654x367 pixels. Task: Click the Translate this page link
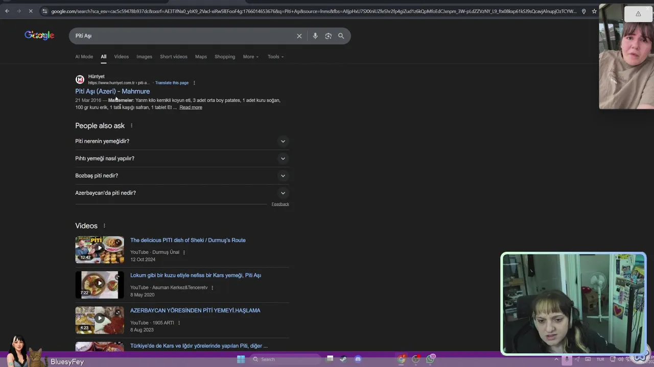click(172, 83)
